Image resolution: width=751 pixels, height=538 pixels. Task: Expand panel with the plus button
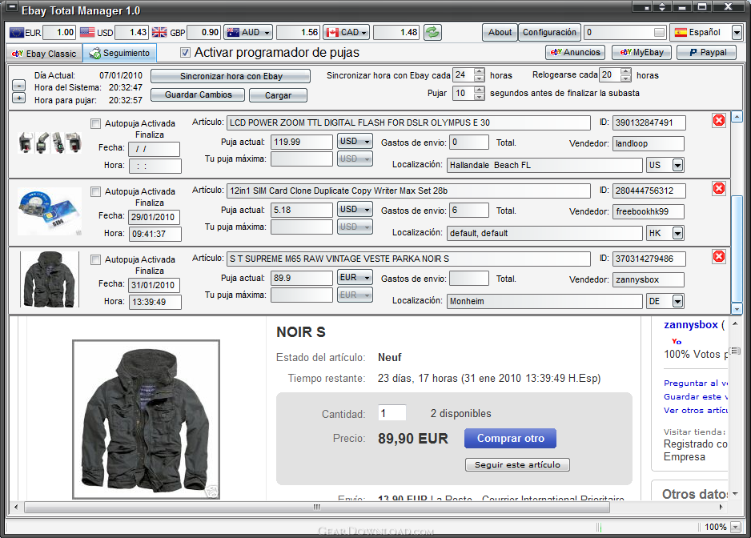pyautogui.click(x=18, y=98)
